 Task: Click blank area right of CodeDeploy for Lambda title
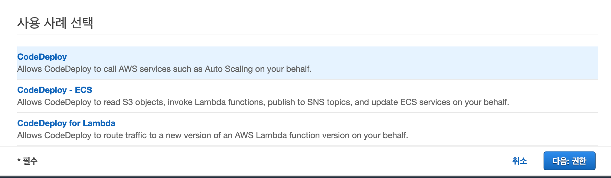click(x=348, y=123)
